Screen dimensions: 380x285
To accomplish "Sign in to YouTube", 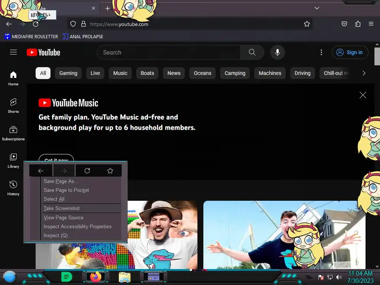I will (x=350, y=52).
